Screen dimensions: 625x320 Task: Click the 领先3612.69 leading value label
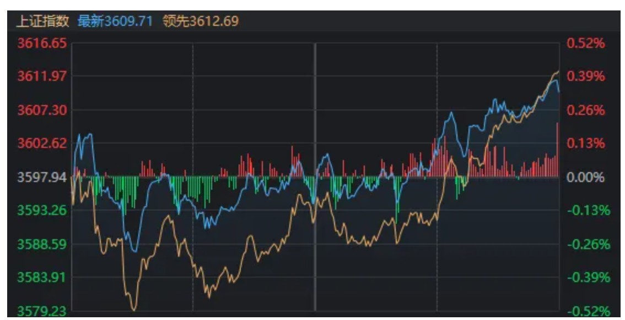click(x=201, y=22)
